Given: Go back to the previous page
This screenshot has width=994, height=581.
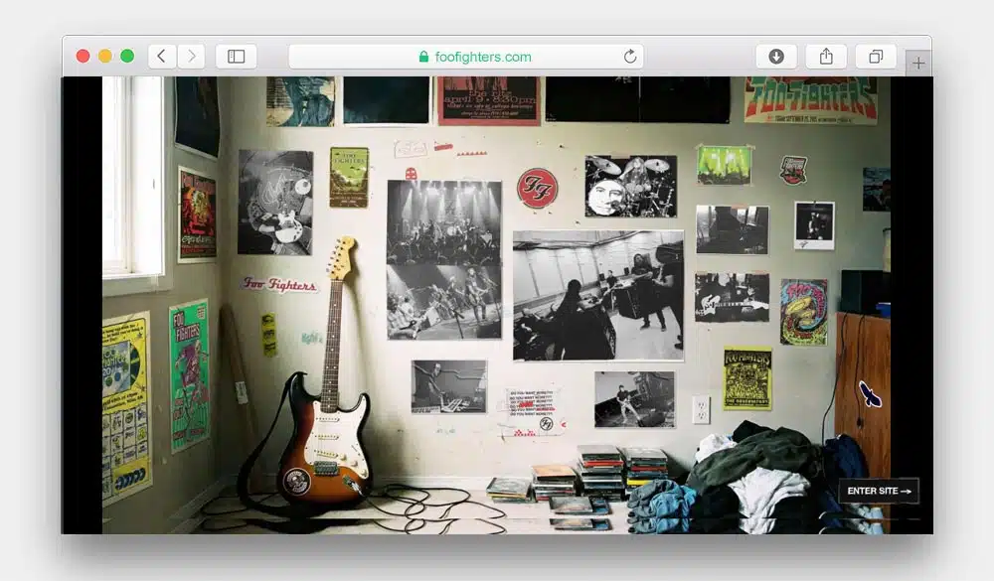Looking at the screenshot, I should (x=162, y=57).
